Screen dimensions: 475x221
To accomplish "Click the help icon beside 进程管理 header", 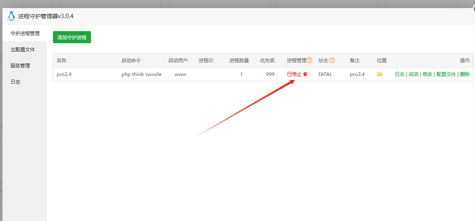I will click(x=309, y=60).
